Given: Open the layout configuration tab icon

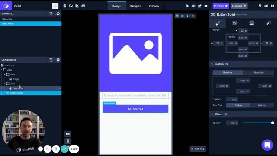Looking at the screenshot, I should [235, 23].
